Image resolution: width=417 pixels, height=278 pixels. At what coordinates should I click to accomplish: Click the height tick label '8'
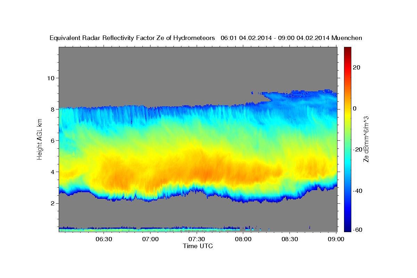point(53,109)
